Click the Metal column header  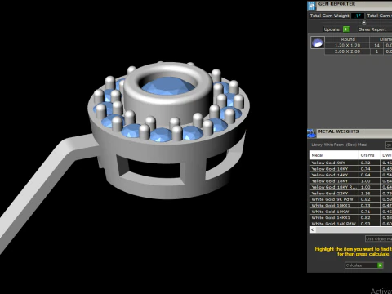[x=334, y=155]
